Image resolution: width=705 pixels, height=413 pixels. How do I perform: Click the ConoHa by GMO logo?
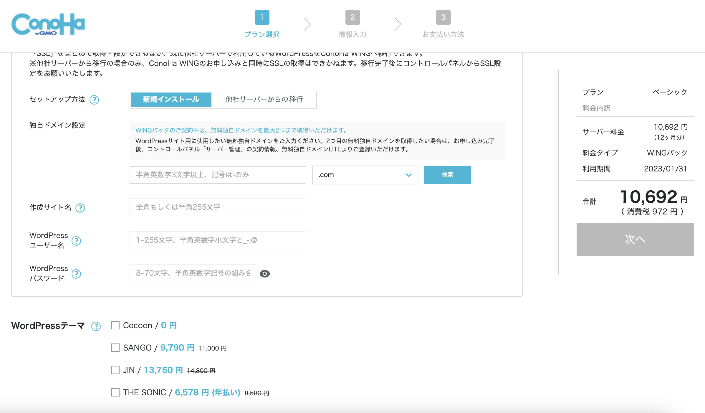[48, 24]
